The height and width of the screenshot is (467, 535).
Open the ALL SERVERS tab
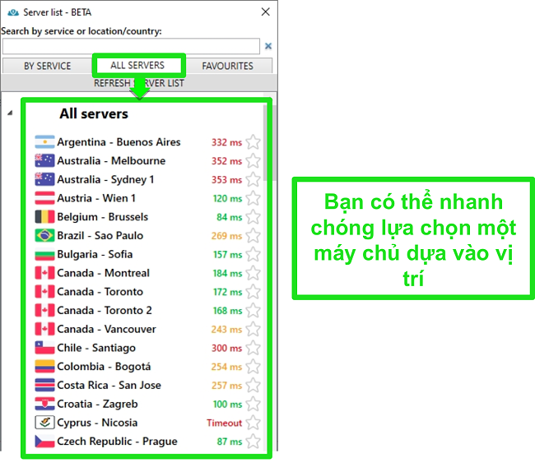click(137, 65)
